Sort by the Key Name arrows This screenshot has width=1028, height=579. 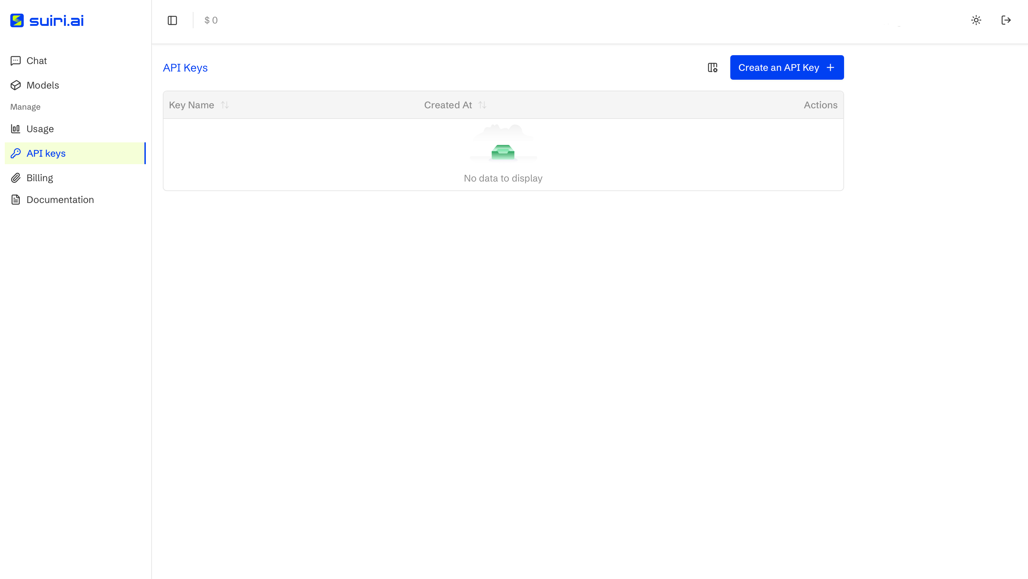[x=225, y=105]
